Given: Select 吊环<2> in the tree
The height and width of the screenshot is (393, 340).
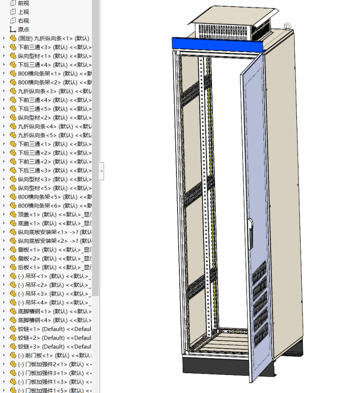Looking at the screenshot, I should point(55,285).
